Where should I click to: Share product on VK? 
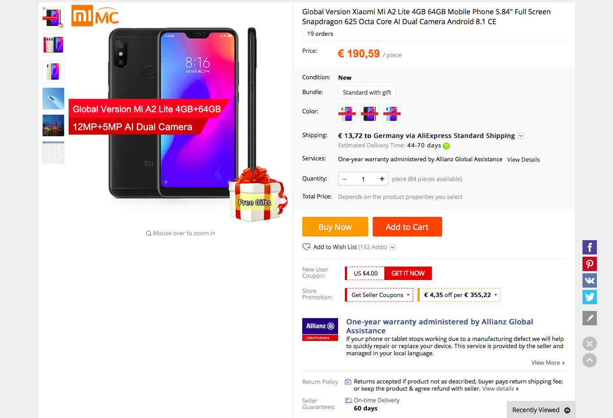[x=589, y=280]
